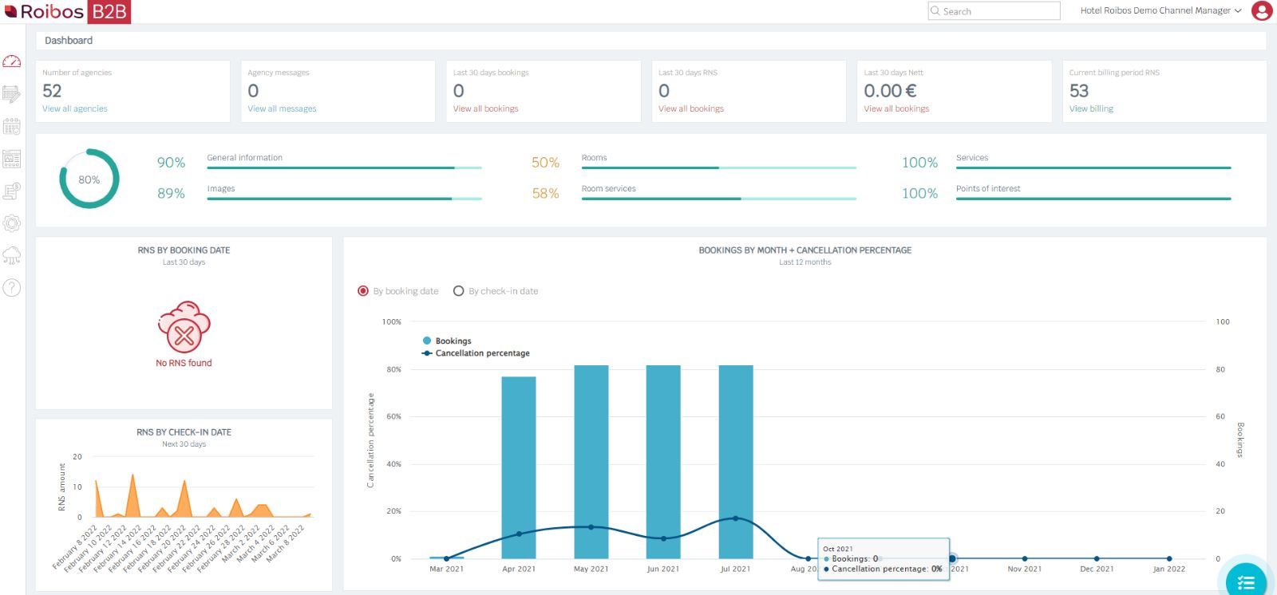Viewport: 1277px width, 595px height.
Task: Click the Rooms progress bar
Action: [718, 167]
